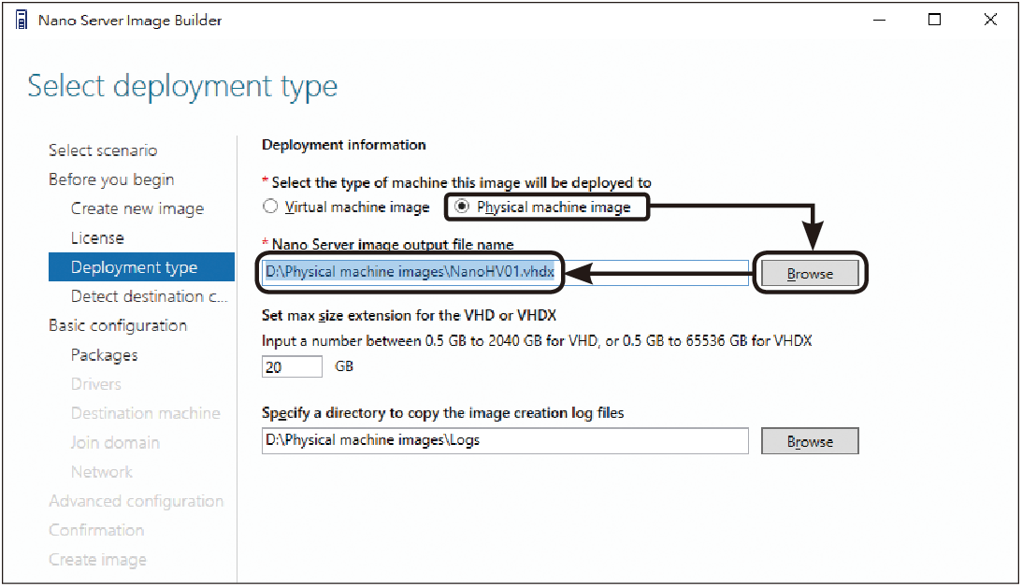This screenshot has width=1022, height=587.
Task: Click the log files directory input field
Action: click(505, 440)
